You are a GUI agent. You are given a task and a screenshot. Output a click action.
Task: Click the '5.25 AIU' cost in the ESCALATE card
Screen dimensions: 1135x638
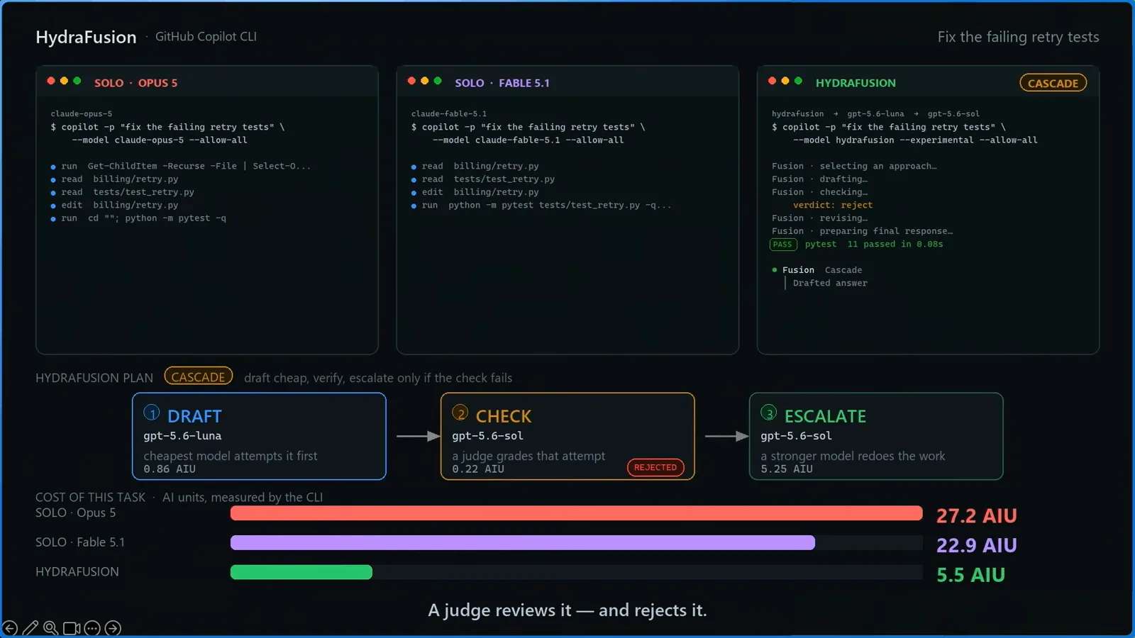(x=787, y=469)
